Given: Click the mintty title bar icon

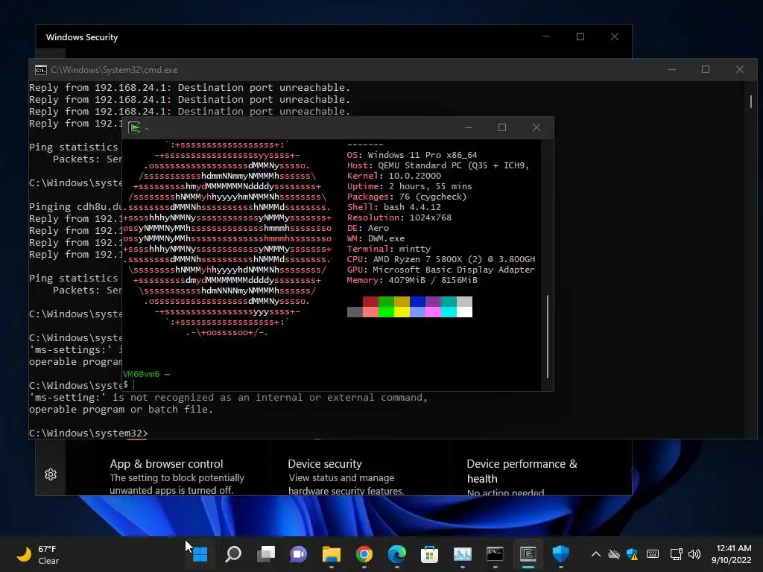Looking at the screenshot, I should pyautogui.click(x=134, y=127).
